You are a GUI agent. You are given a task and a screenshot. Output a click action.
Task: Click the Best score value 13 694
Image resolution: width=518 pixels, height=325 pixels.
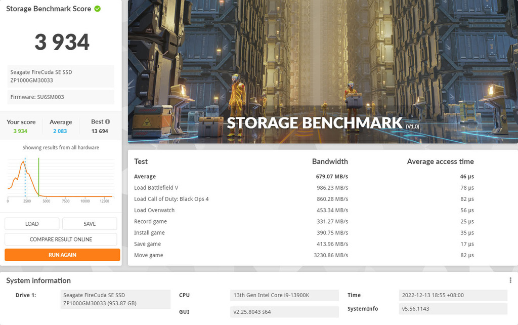(100, 131)
